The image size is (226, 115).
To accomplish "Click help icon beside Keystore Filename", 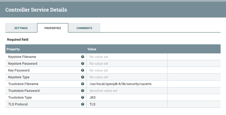I will point(83,57).
